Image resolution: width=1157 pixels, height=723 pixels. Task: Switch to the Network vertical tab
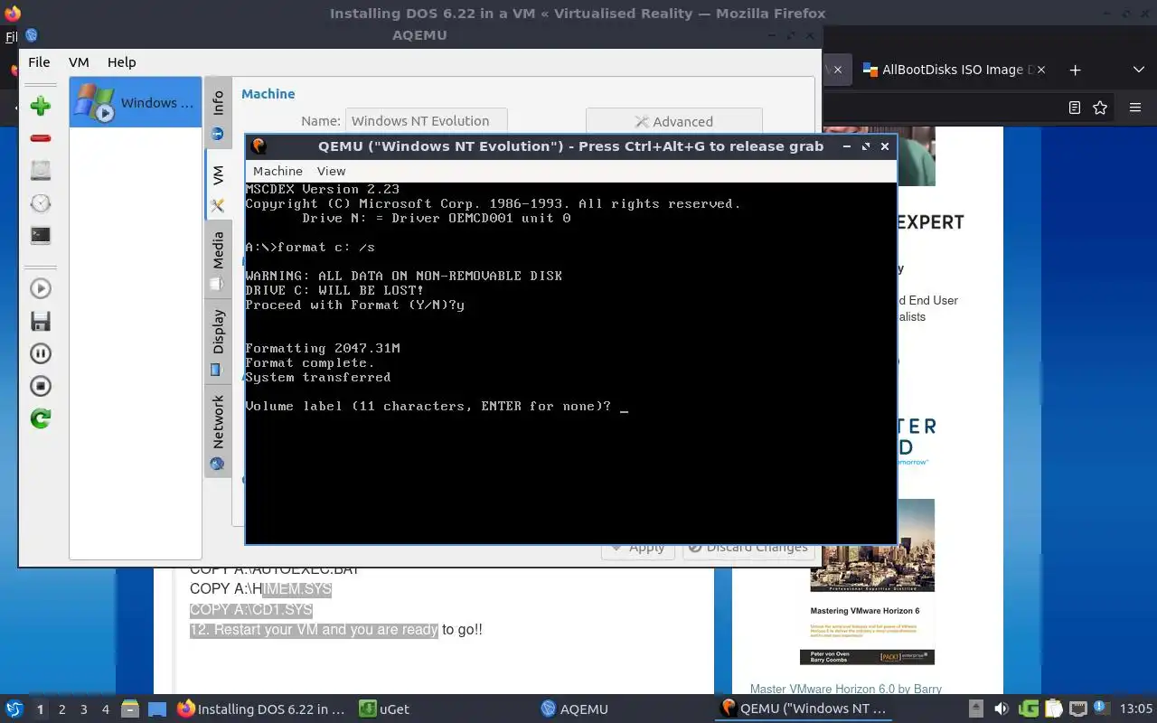(218, 431)
